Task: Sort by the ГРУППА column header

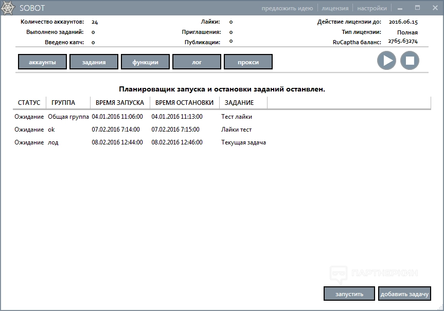Action: click(63, 102)
